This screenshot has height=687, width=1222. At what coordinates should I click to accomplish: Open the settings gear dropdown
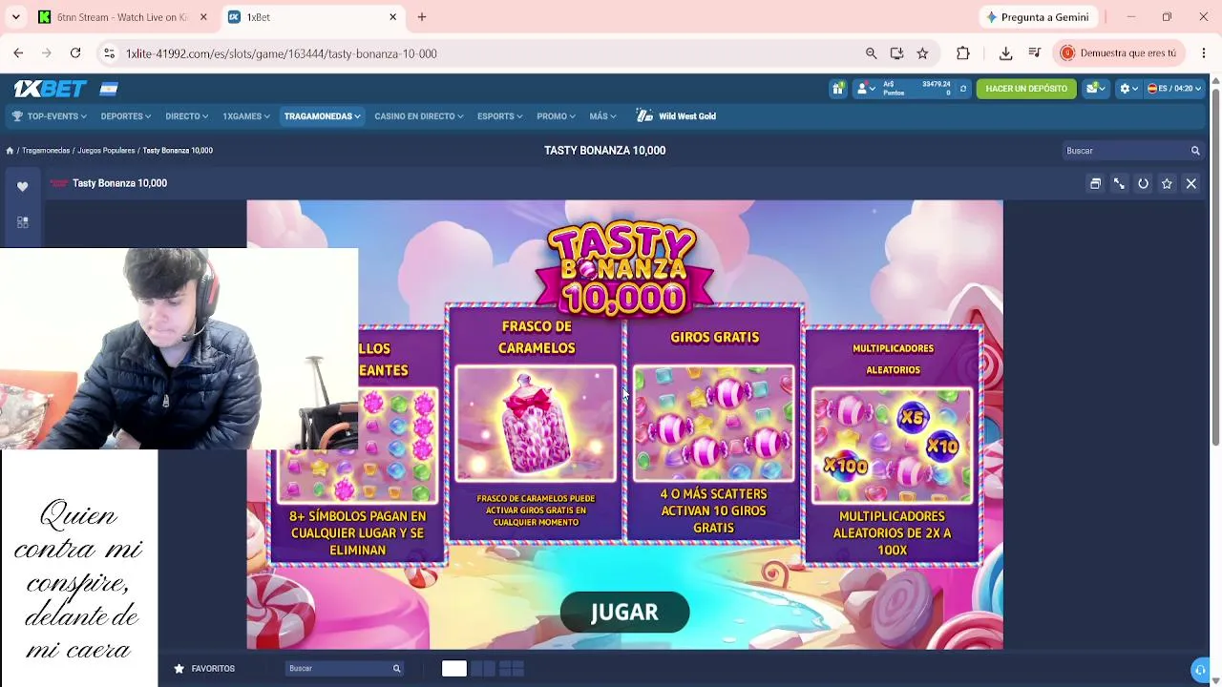coord(1128,89)
